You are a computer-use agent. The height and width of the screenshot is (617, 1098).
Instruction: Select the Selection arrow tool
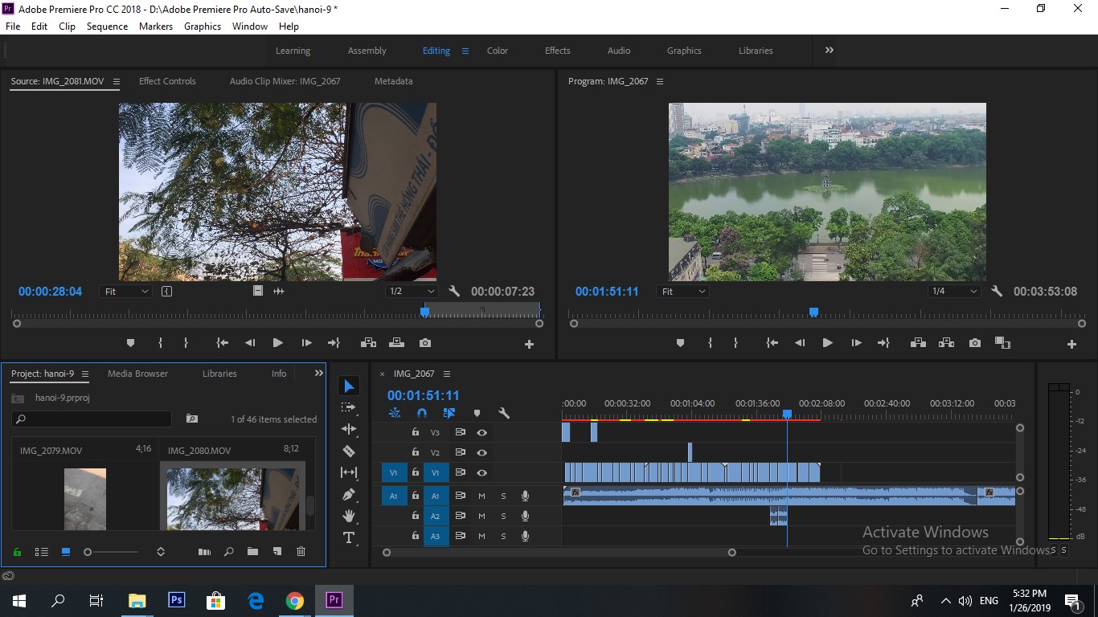pos(349,386)
